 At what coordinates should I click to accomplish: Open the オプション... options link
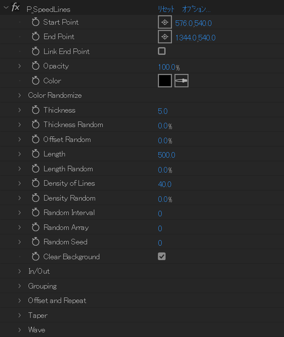point(196,9)
